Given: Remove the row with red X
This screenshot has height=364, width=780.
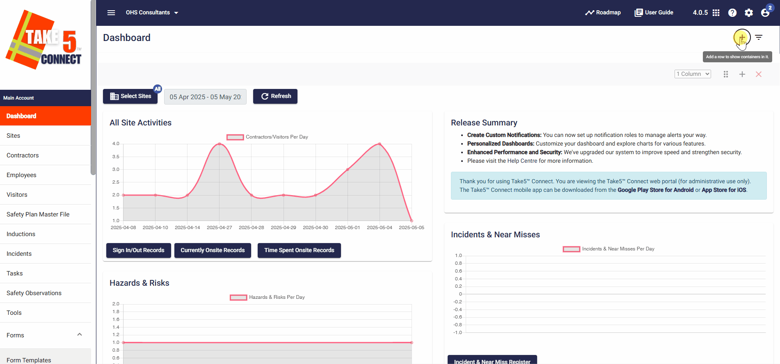Looking at the screenshot, I should [x=759, y=74].
